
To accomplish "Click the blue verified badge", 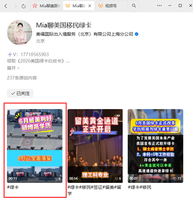I will click(137, 34).
